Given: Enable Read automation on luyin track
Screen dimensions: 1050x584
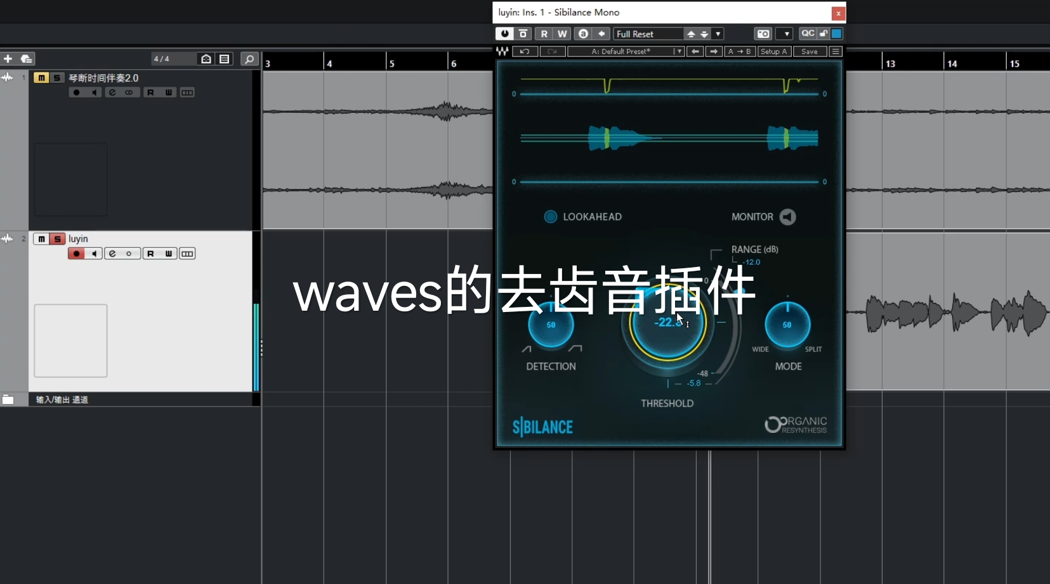Looking at the screenshot, I should click(x=151, y=254).
